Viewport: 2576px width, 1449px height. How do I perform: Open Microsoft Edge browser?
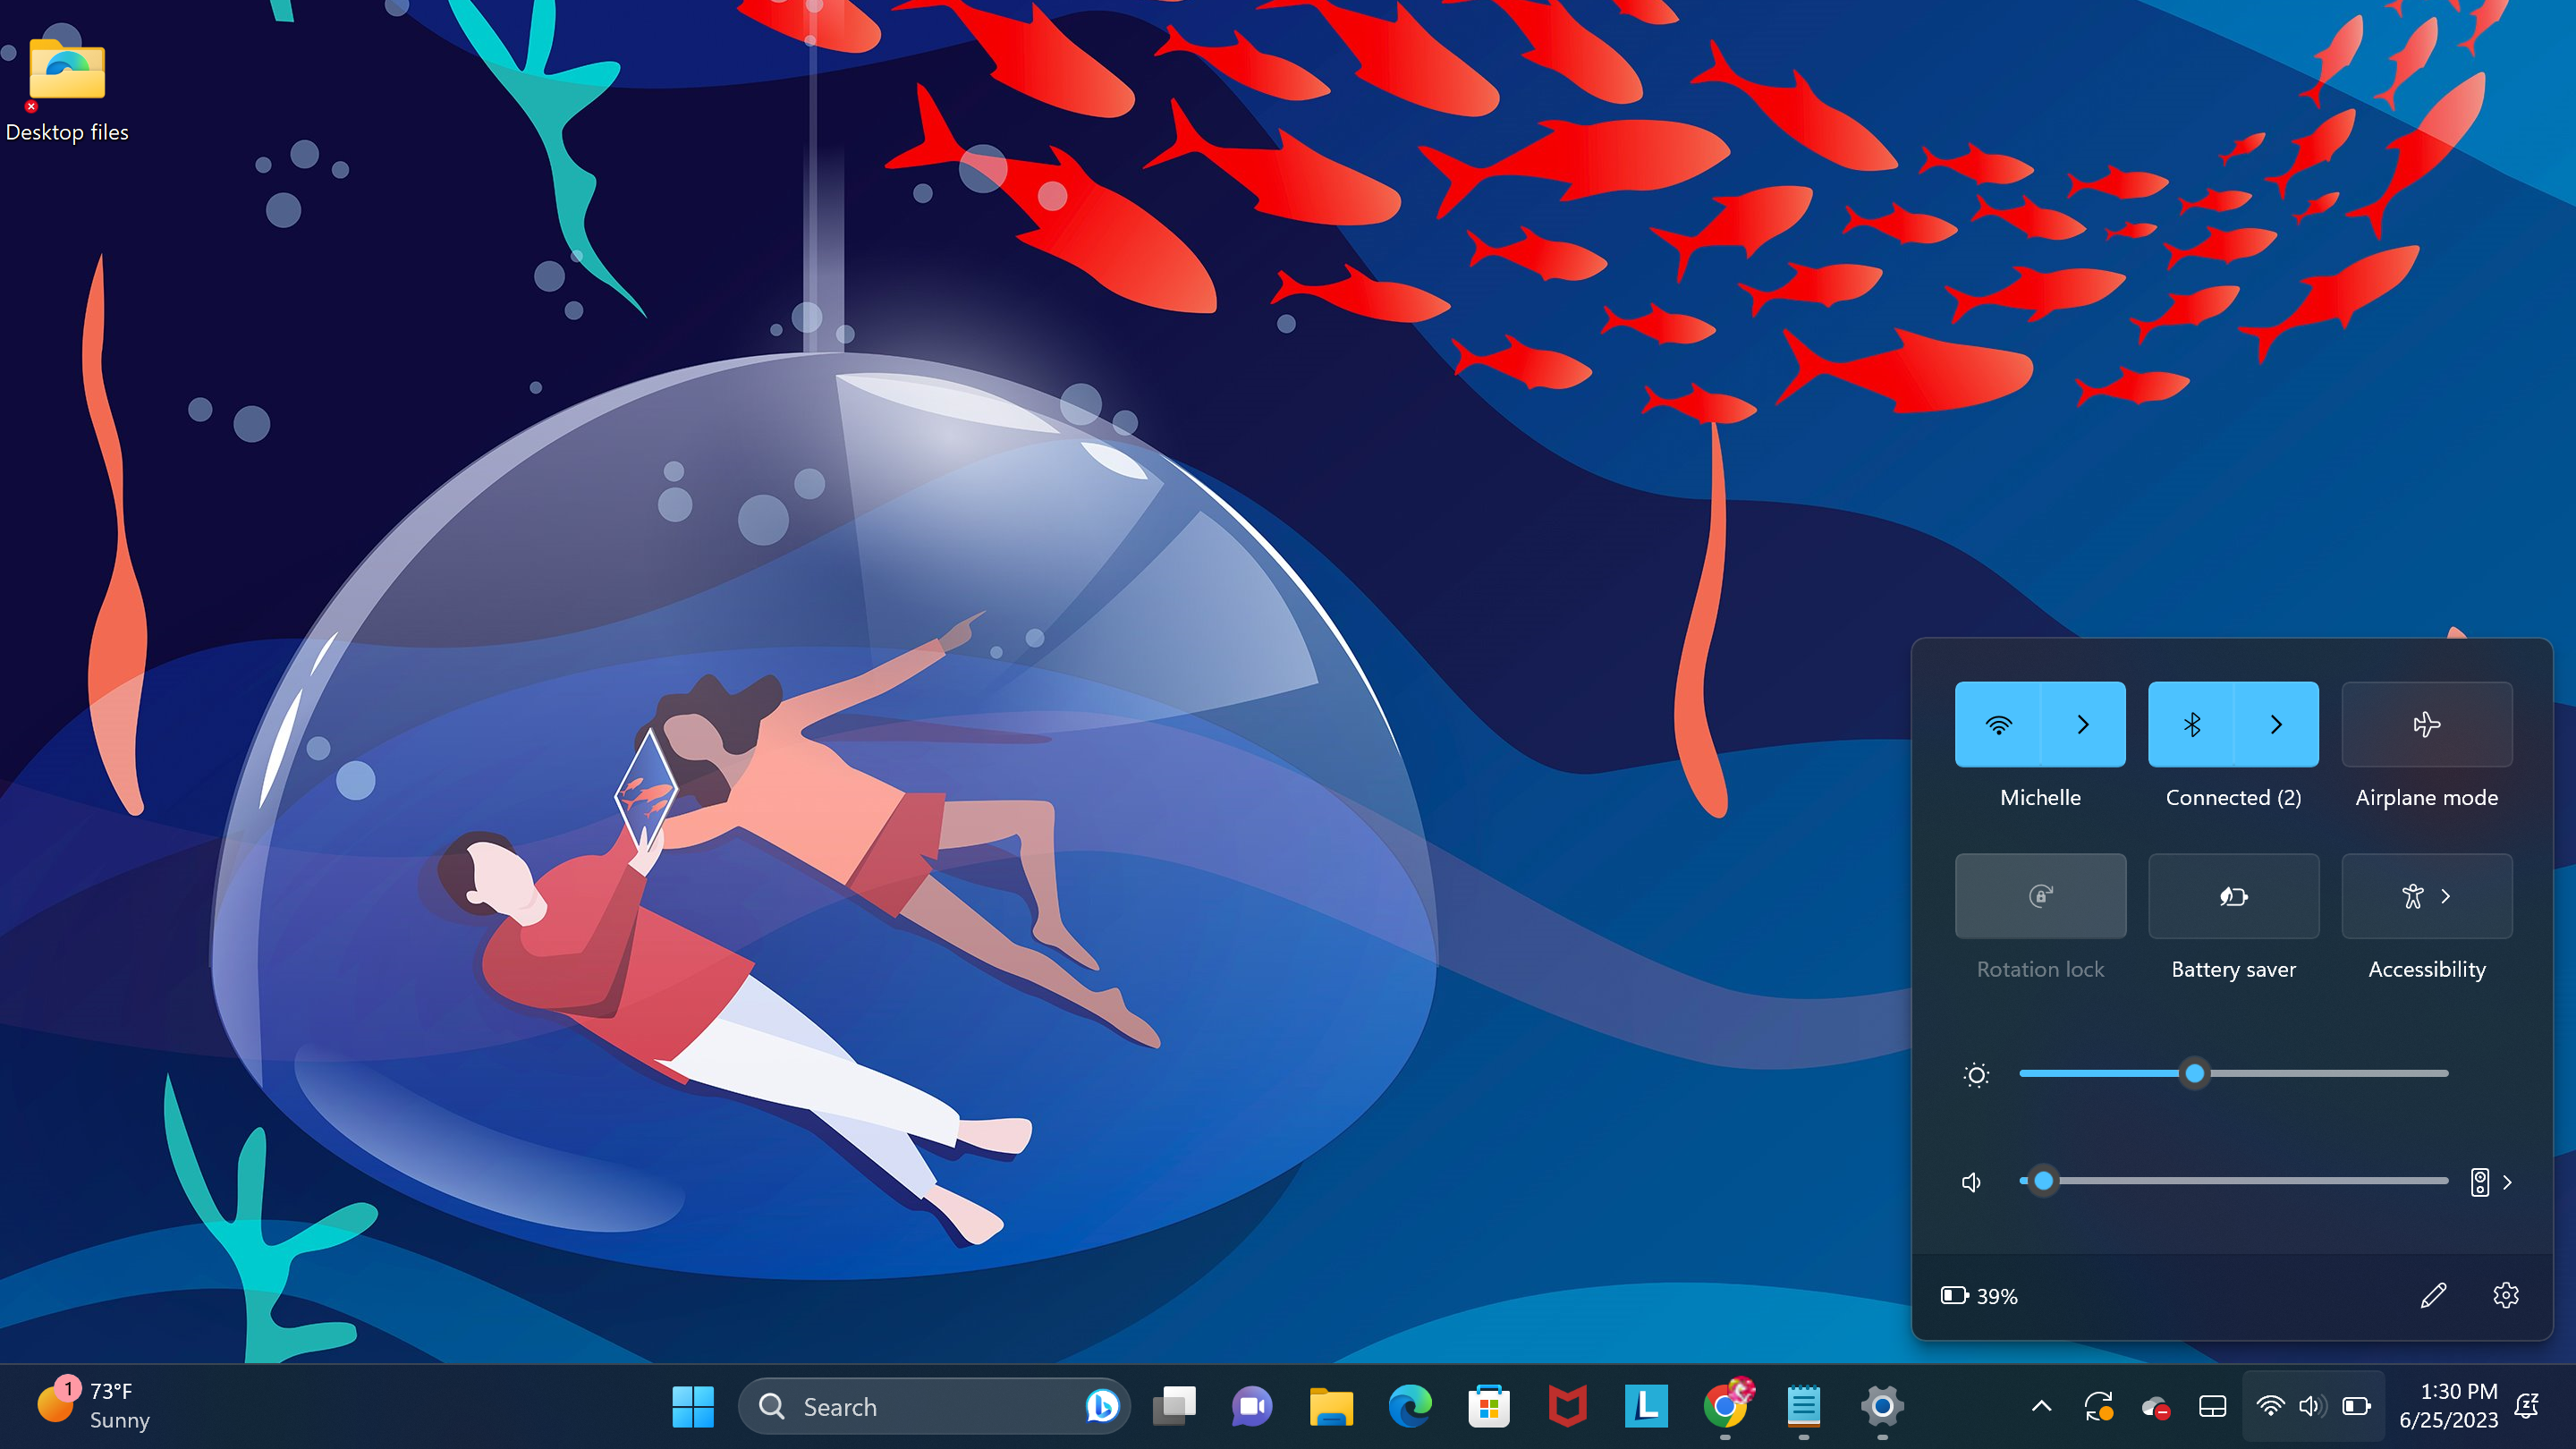point(1409,1407)
